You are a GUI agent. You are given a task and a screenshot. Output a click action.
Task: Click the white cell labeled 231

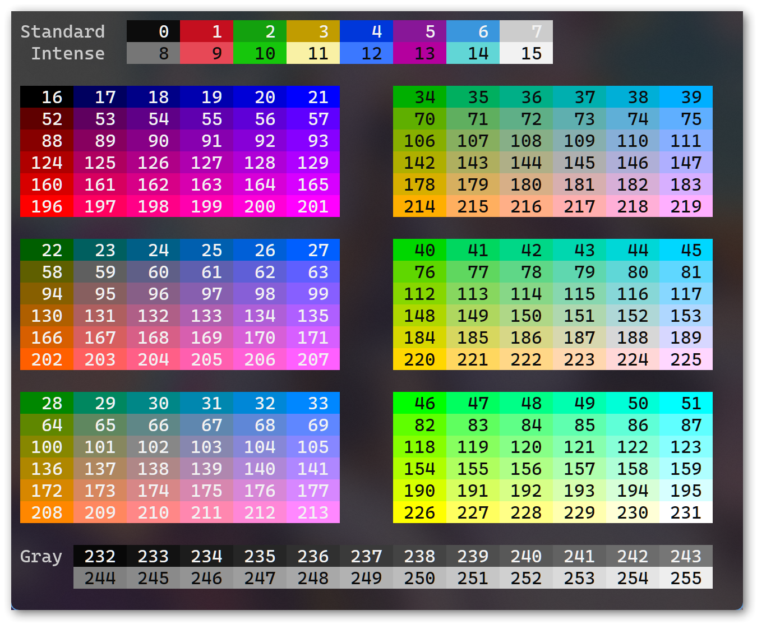pyautogui.click(x=686, y=512)
